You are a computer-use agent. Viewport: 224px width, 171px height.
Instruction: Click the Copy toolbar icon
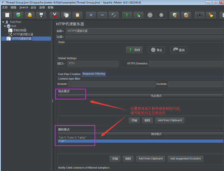66,15
